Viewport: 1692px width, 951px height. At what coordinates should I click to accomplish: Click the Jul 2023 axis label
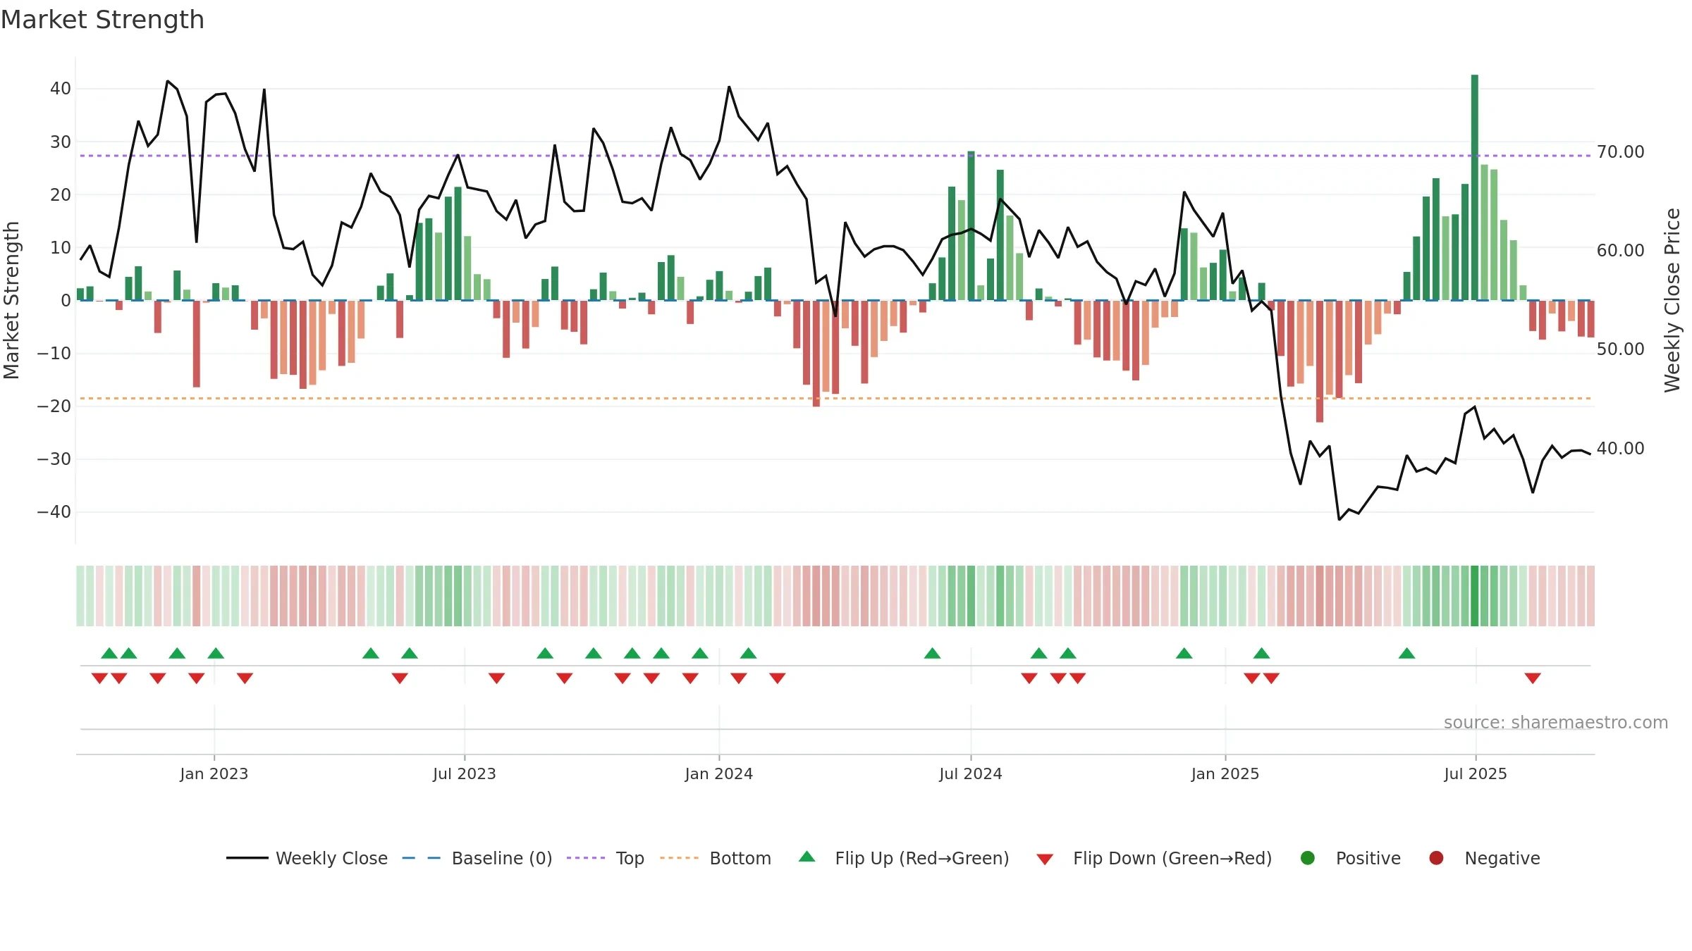coord(465,774)
